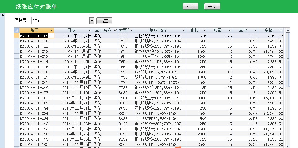Viewport: 298px width, 148px height.
Task: Click the 清空 clear button
Action: [x=104, y=21]
